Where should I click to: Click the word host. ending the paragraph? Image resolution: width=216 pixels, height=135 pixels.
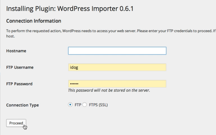click(x=10, y=36)
